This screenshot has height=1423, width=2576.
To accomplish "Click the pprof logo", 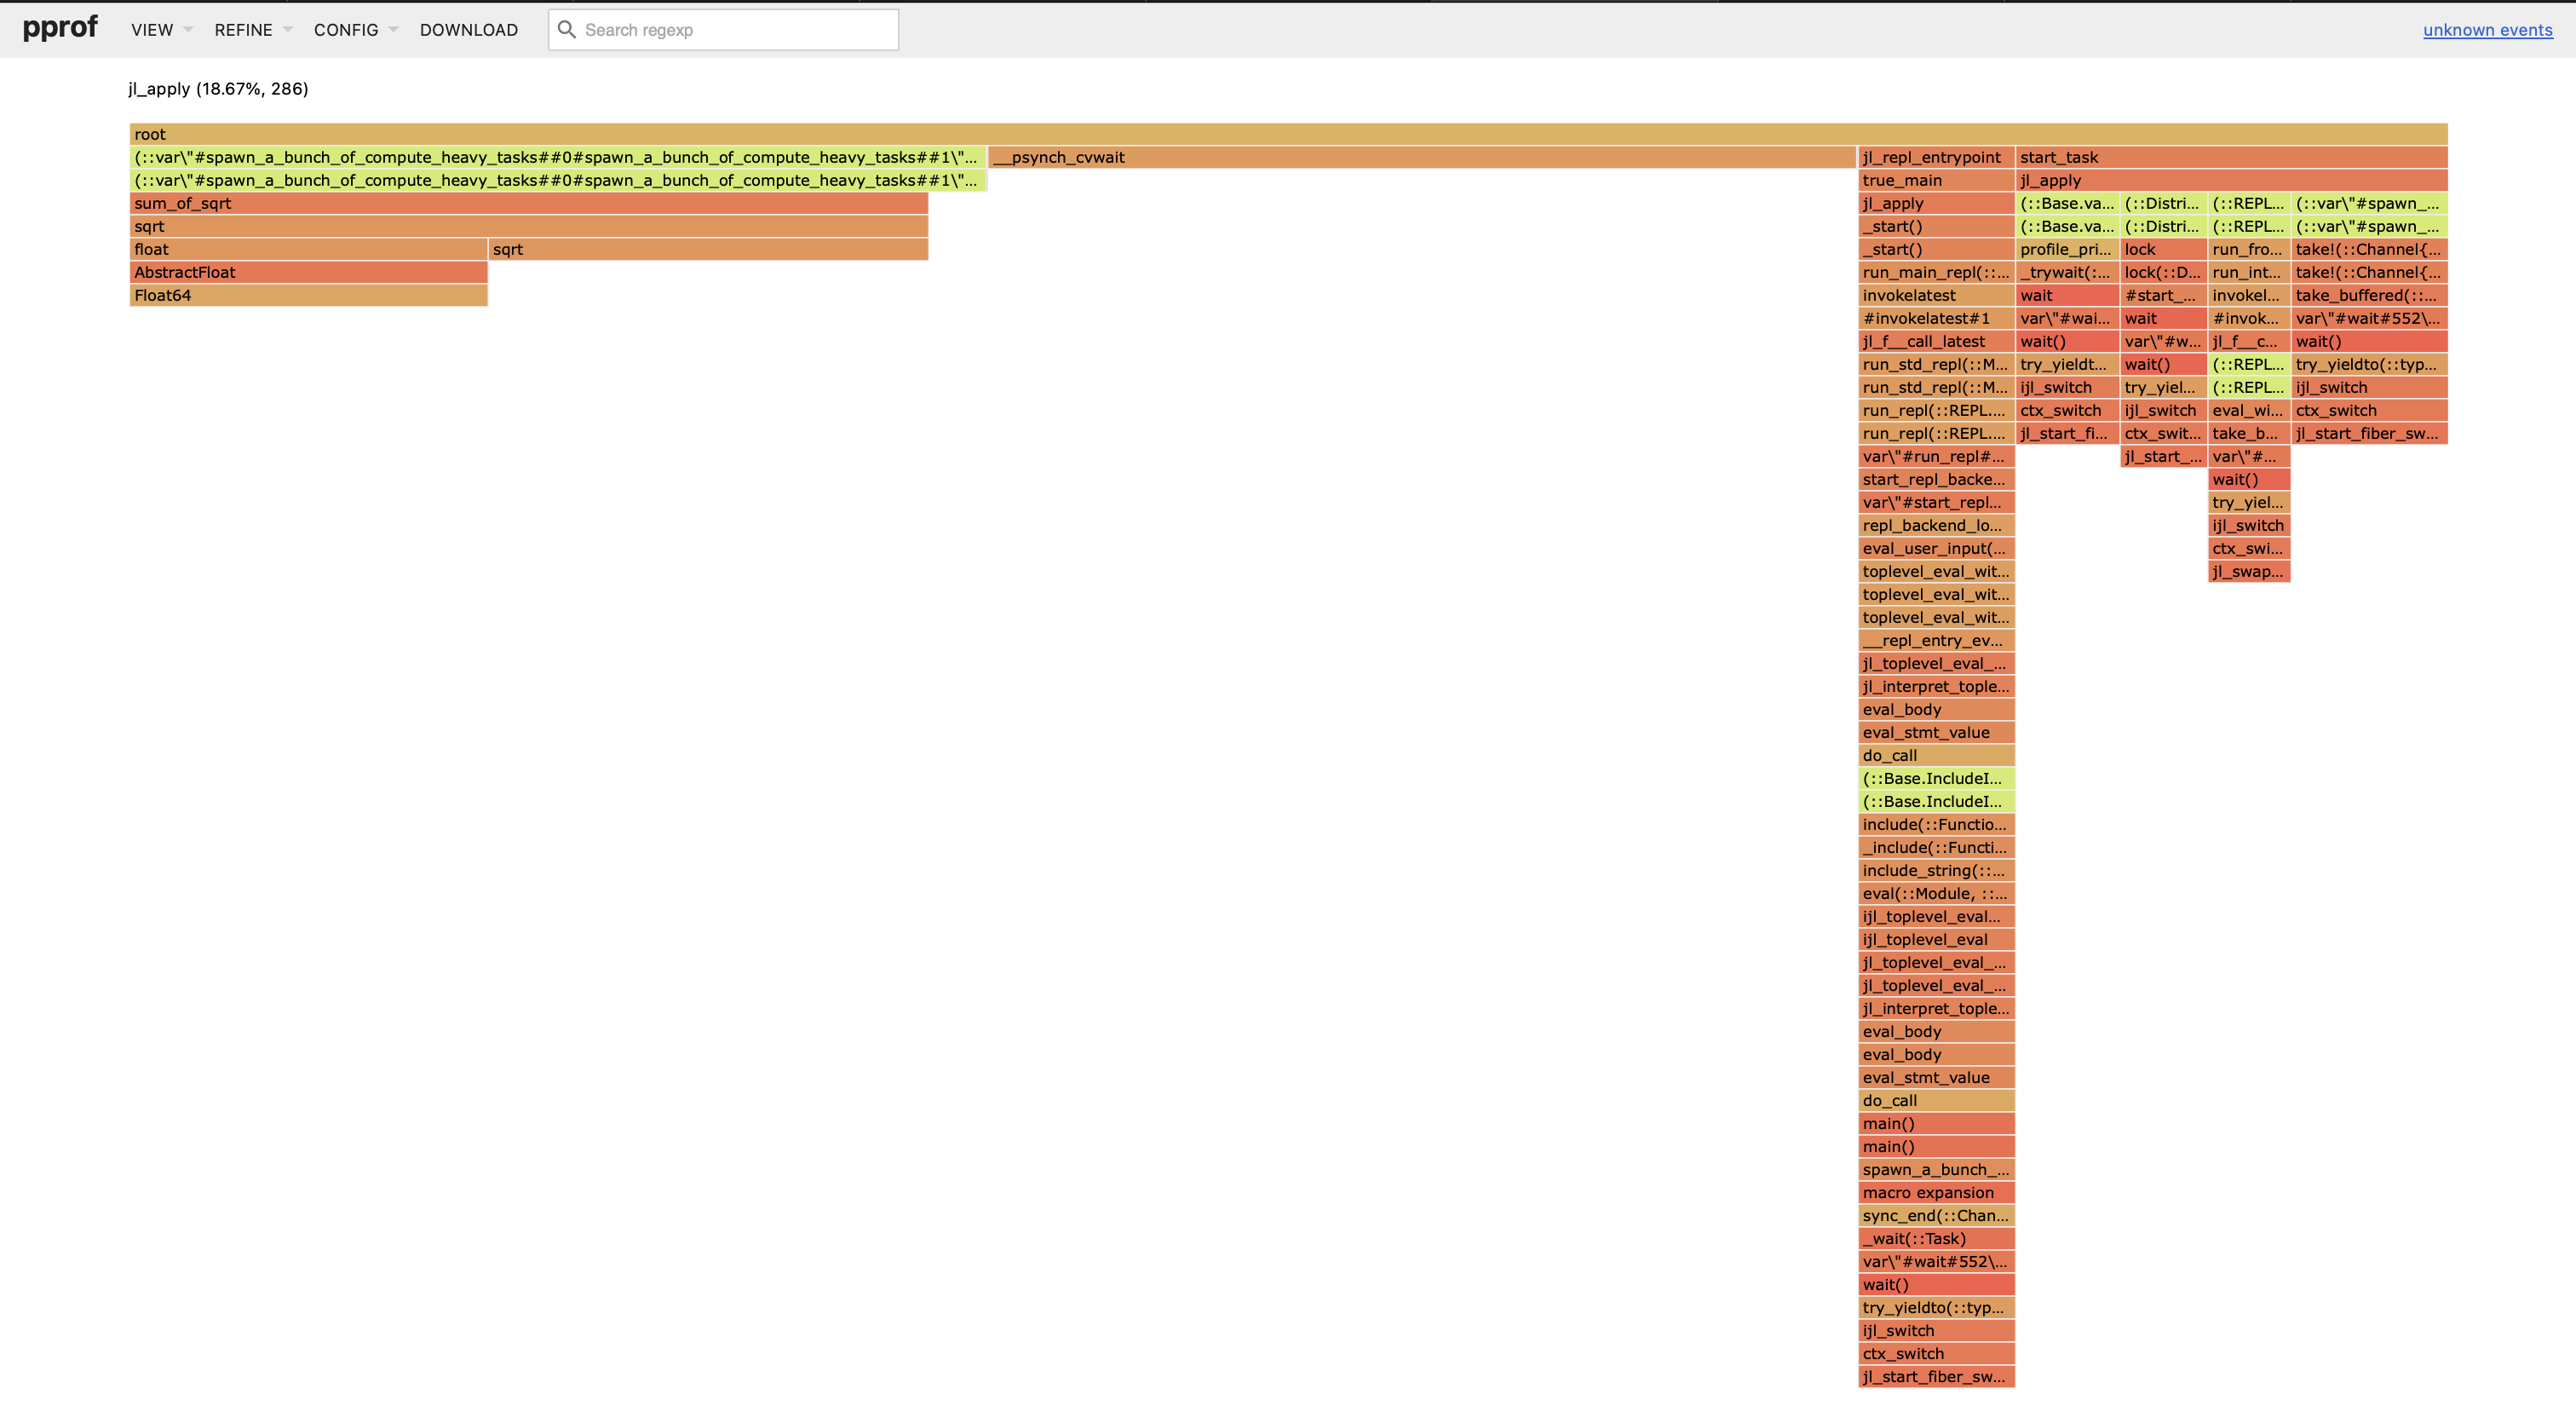I will (60, 28).
